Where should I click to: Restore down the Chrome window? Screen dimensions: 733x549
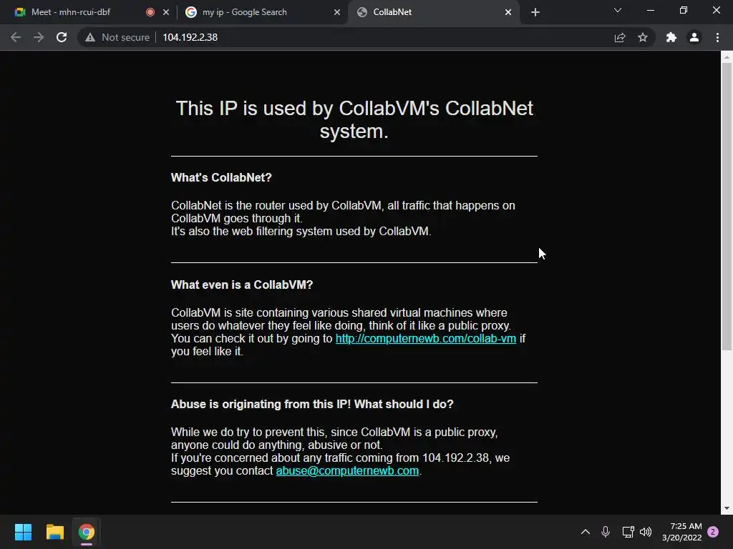(684, 10)
